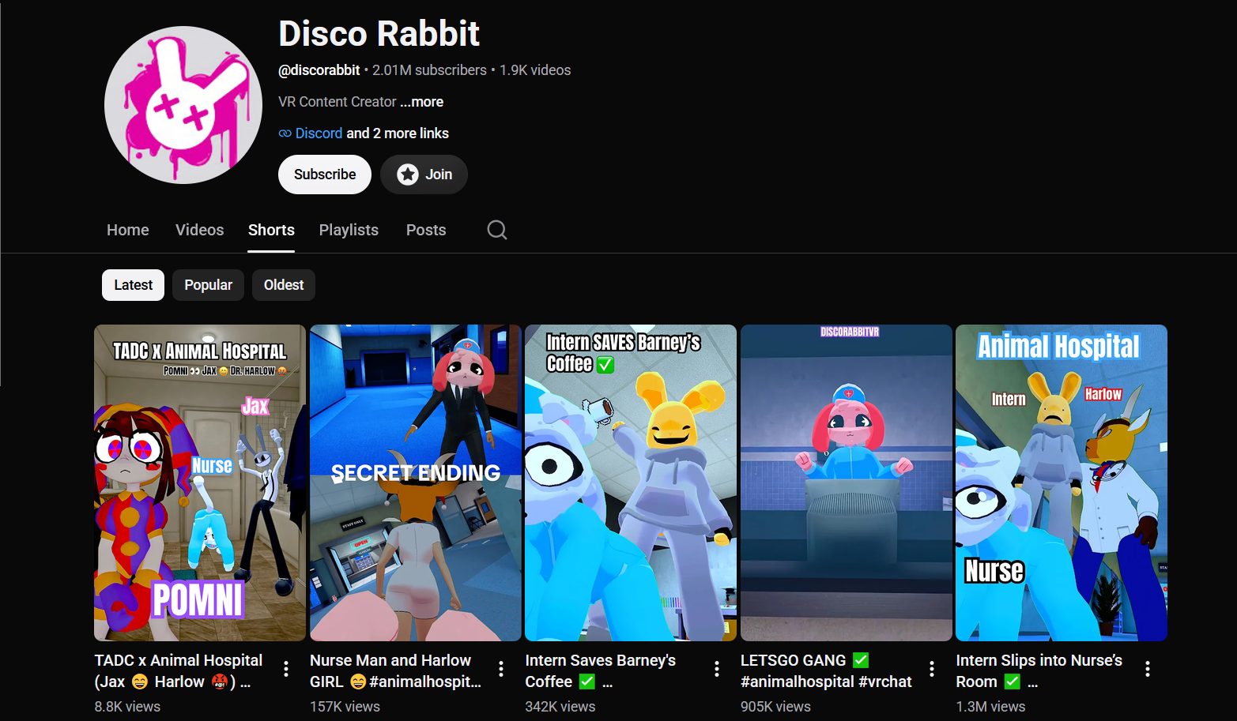Click the 2.01M subscribers count

coord(429,70)
